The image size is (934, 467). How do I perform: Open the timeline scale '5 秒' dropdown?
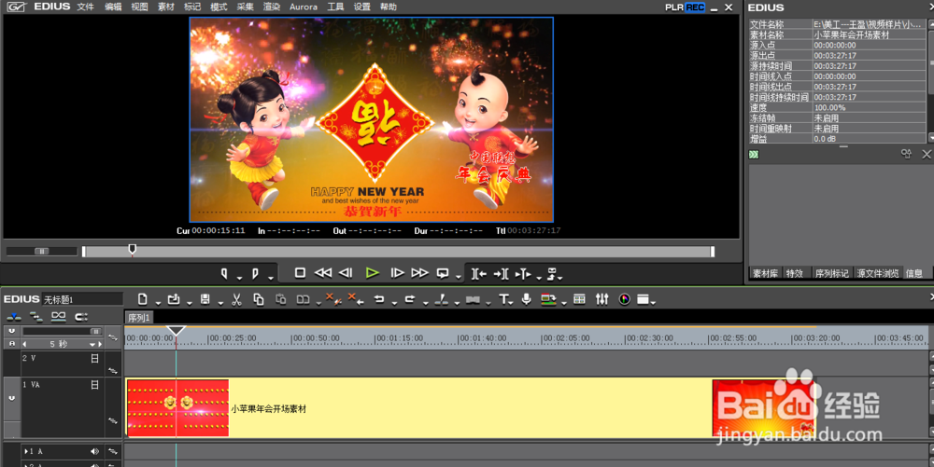click(92, 345)
